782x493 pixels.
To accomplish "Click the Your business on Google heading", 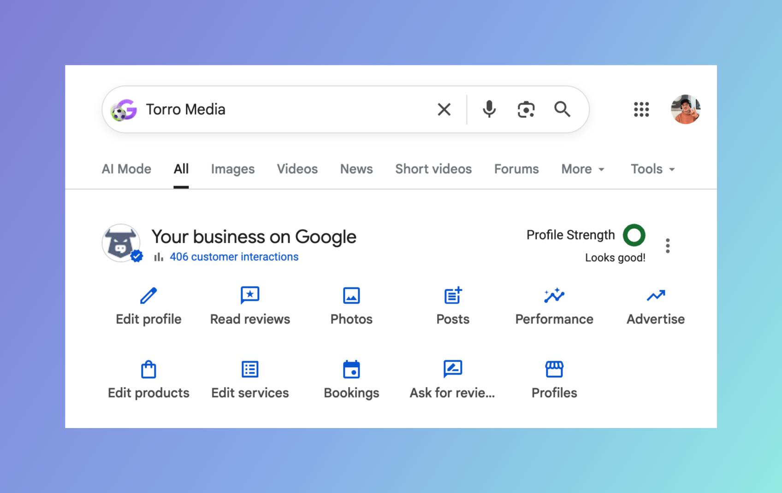I will click(x=254, y=237).
